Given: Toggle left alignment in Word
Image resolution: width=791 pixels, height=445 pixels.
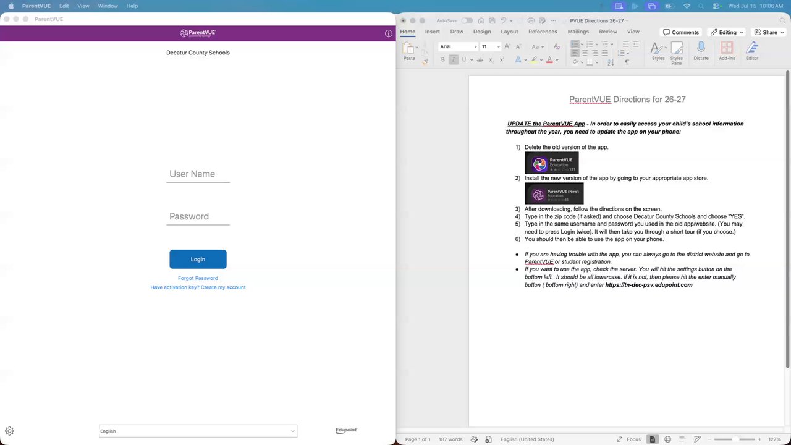Looking at the screenshot, I should (x=575, y=54).
